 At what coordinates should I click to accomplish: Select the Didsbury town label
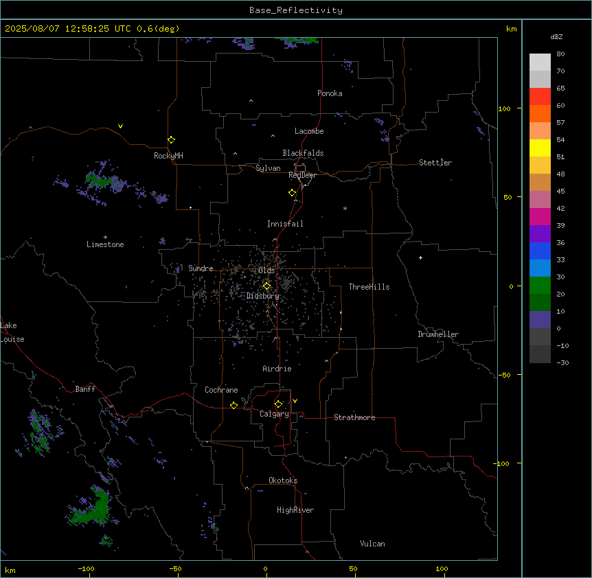pos(262,296)
